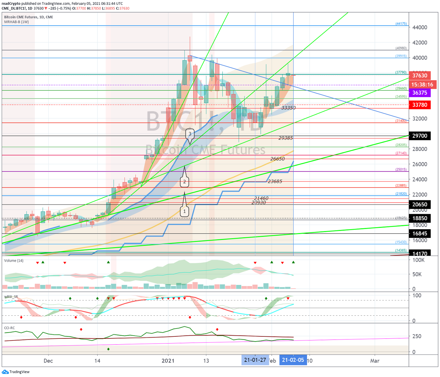Click the (25015) level label

pyautogui.click(x=401, y=169)
